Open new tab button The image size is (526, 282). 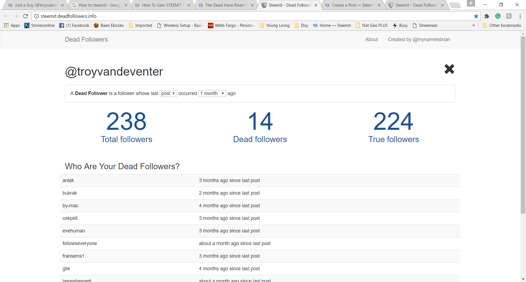coord(455,5)
